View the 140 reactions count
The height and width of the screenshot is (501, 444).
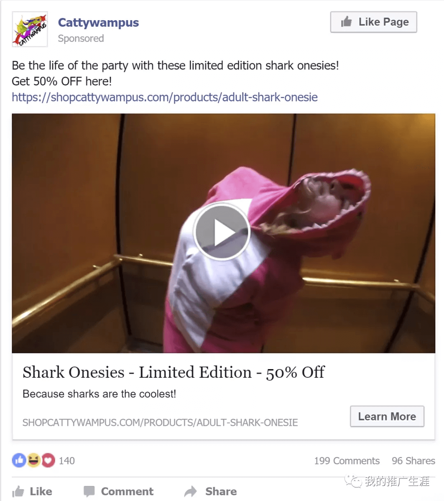[x=67, y=461]
